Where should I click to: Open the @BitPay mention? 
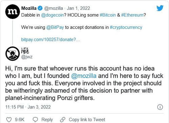(55, 27)
